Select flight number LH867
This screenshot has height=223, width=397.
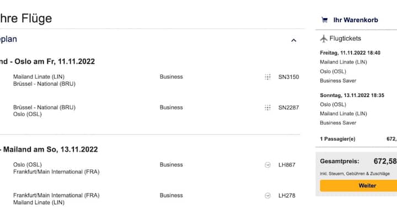pyautogui.click(x=287, y=165)
